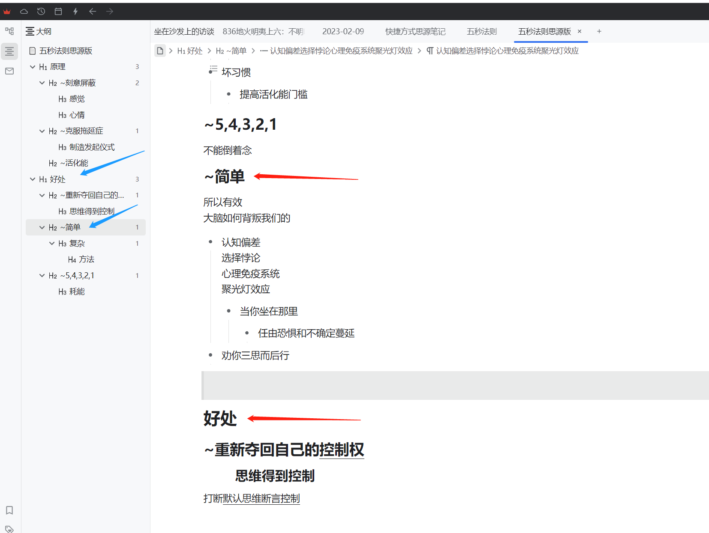Select the outline dock icon
The height and width of the screenshot is (533, 709).
click(x=9, y=51)
